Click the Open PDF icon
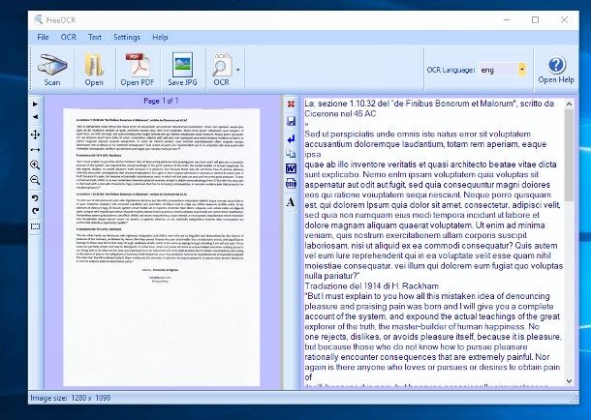Image resolution: width=591 pixels, height=420 pixels. 138,70
